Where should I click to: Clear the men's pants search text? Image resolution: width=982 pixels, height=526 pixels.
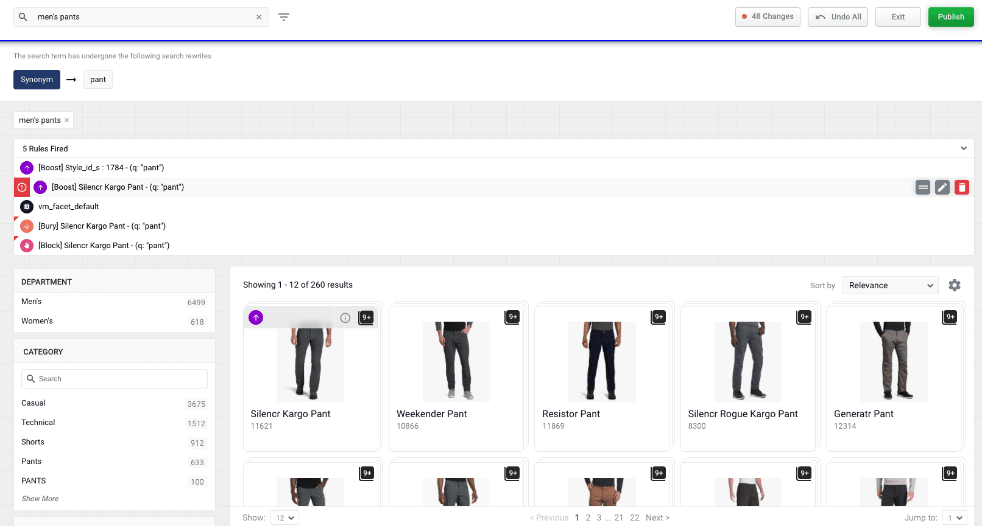point(259,17)
